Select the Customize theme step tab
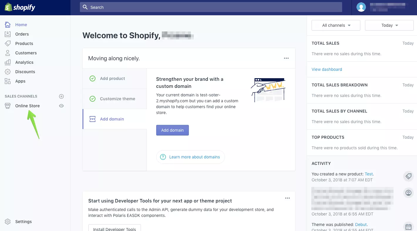The image size is (417, 231). coord(115,99)
